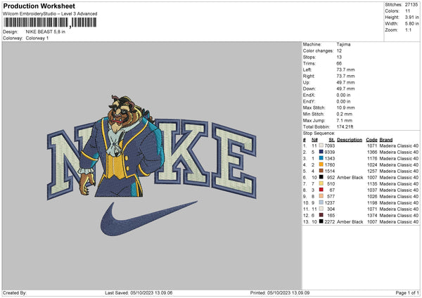Click the Description column header
Screen dimensions: 422x298
[x=350, y=140]
